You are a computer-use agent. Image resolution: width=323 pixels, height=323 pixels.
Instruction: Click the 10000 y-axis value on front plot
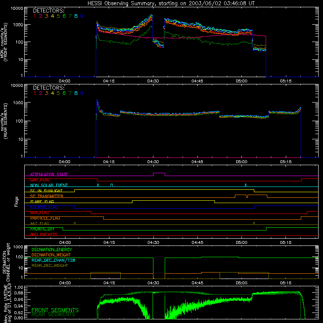[x=17, y=8]
